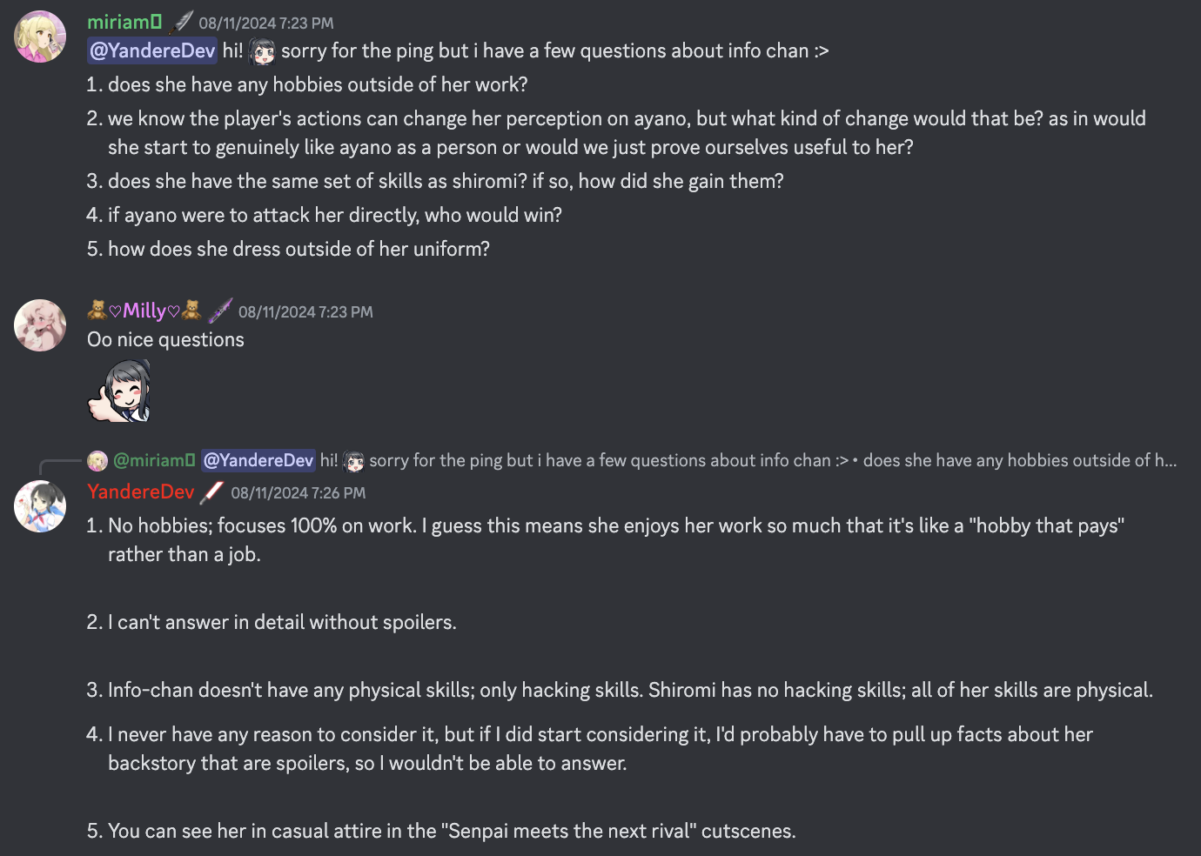
Task: Click miriam's profile avatar
Action: 40,37
